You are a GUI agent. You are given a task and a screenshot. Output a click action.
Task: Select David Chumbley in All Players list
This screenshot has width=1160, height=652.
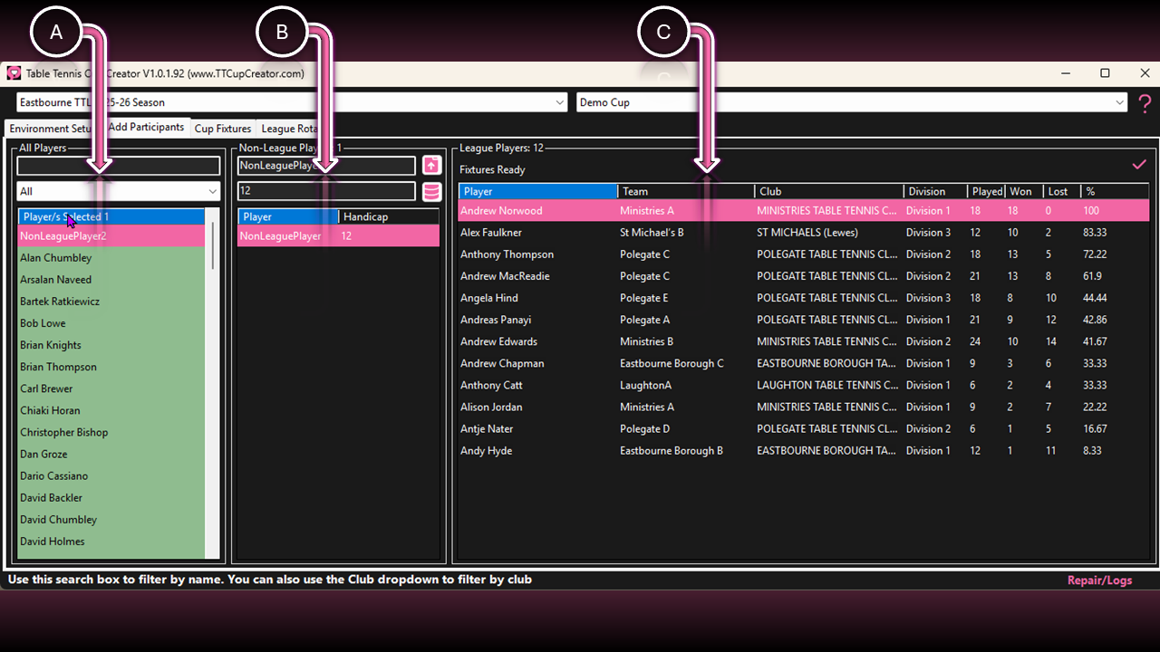pos(111,519)
